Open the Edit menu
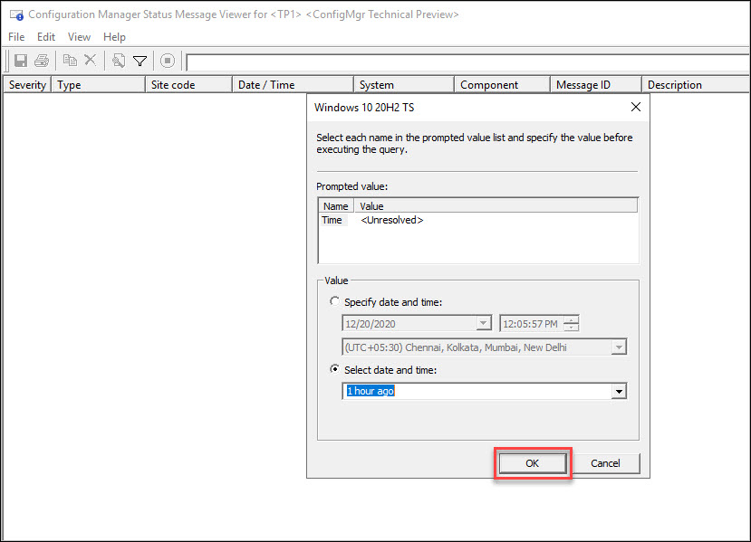The height and width of the screenshot is (542, 751). coord(46,37)
